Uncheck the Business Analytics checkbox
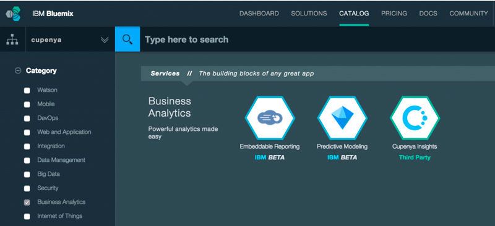Image resolution: width=495 pixels, height=226 pixels. (x=27, y=203)
